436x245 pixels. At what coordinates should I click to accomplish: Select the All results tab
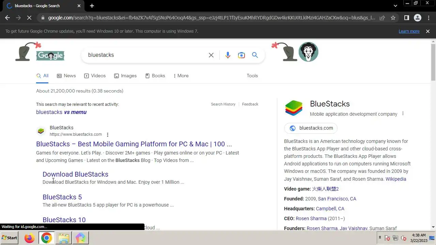tap(42, 76)
